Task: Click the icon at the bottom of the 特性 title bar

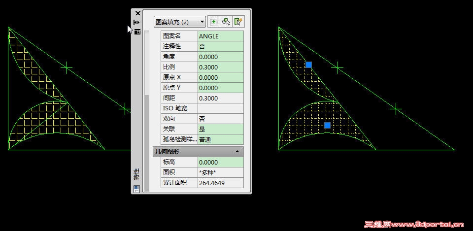Action: (x=136, y=189)
